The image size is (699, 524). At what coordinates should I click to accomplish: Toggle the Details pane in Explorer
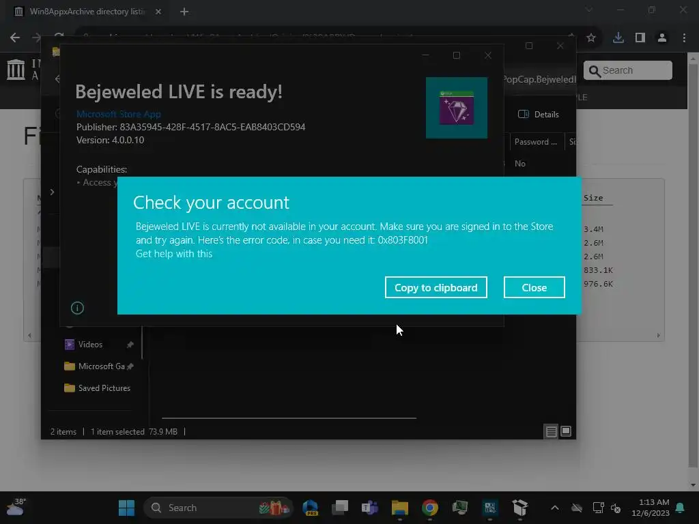pyautogui.click(x=539, y=115)
